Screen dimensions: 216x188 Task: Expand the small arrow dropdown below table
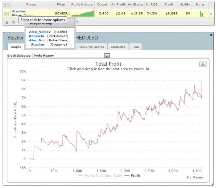pos(77,22)
